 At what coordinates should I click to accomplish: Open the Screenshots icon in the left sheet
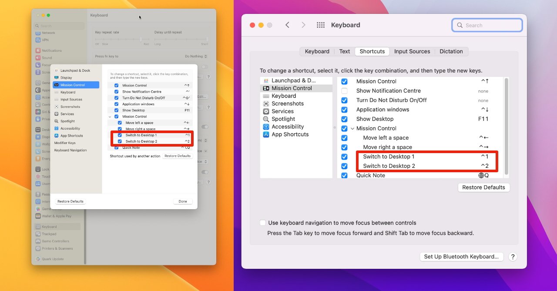pos(56,107)
